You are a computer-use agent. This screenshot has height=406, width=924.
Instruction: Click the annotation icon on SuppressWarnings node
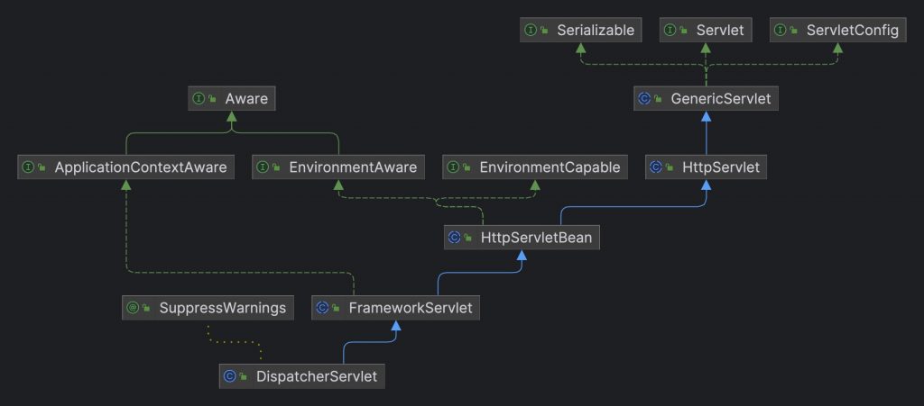tap(132, 308)
